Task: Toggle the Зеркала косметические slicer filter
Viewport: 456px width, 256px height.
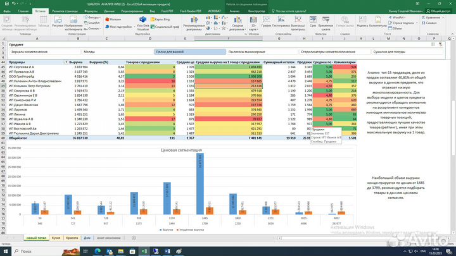Action: [44, 52]
